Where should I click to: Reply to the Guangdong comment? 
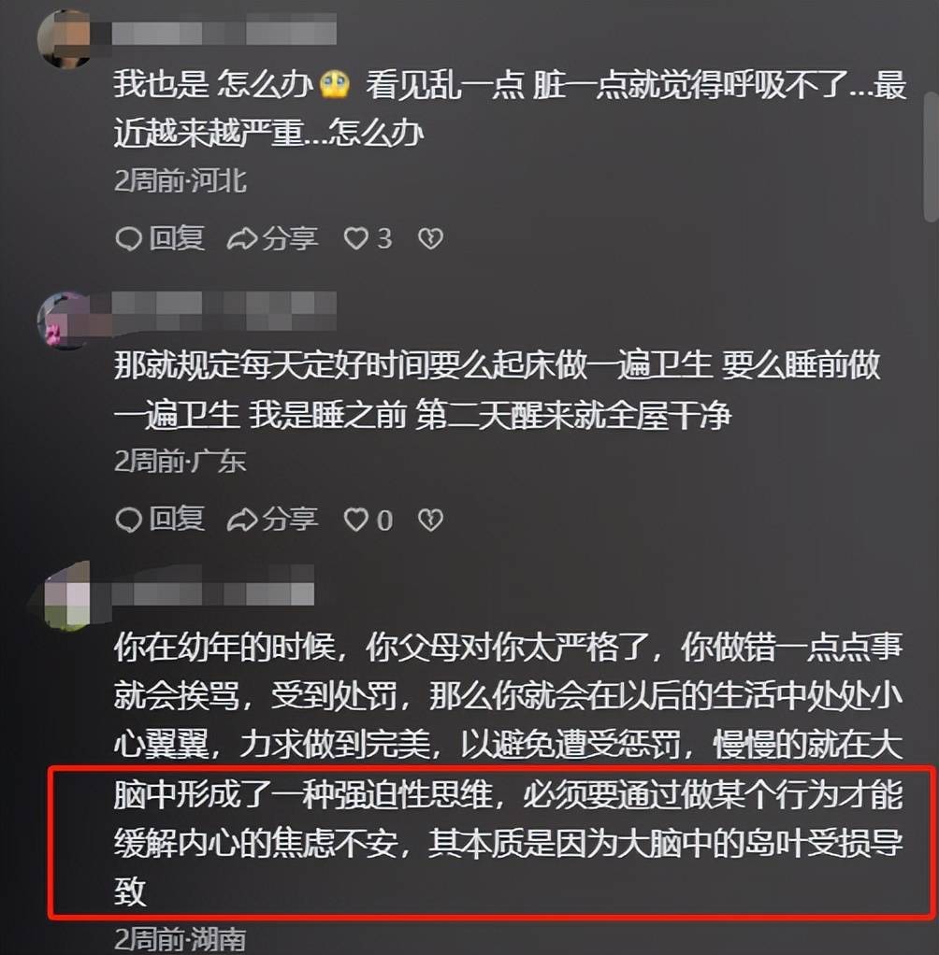click(160, 520)
